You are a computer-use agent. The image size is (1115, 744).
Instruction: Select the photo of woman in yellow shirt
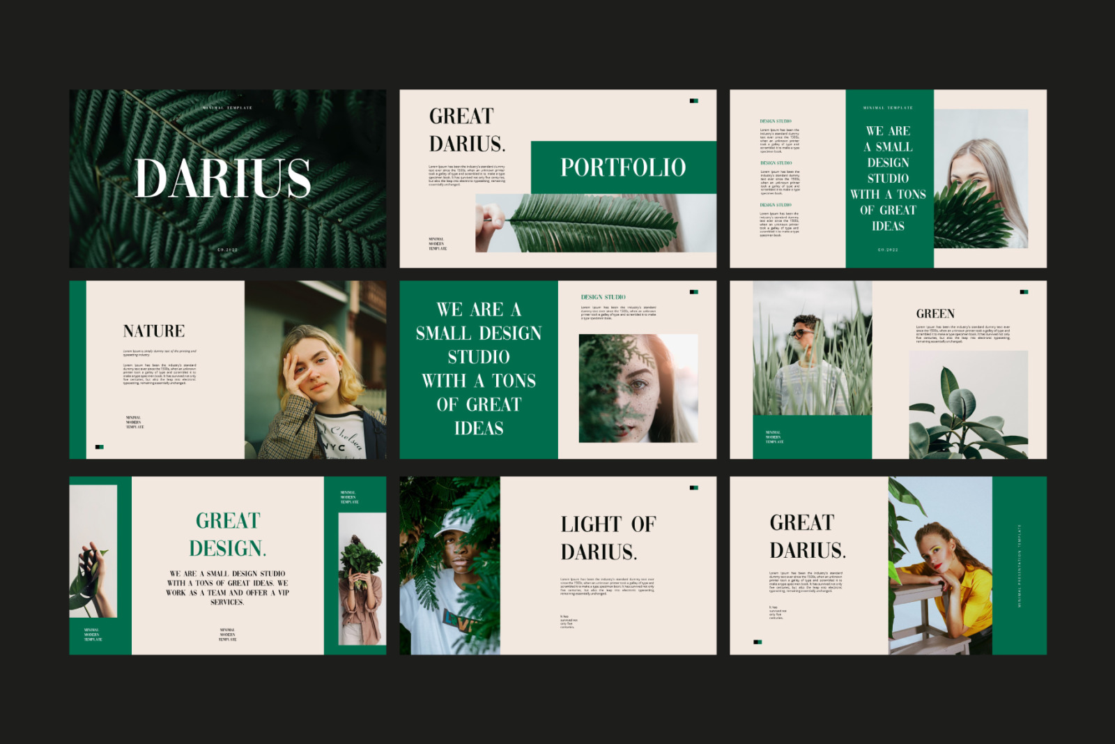tap(940, 565)
